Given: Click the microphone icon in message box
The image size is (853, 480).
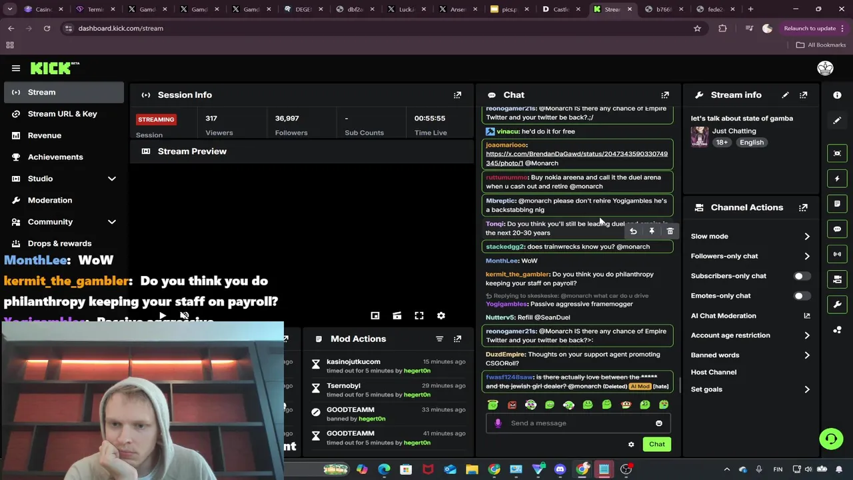Looking at the screenshot, I should (498, 423).
